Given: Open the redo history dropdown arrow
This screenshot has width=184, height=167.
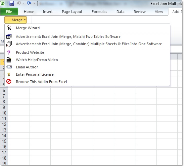Looking at the screenshot, I should coord(34,3).
